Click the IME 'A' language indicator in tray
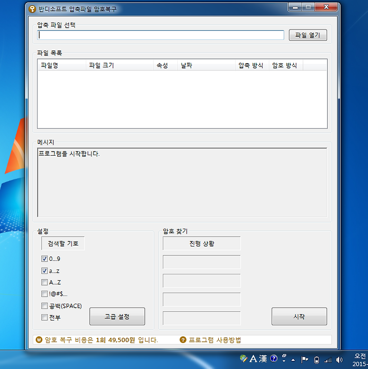The width and height of the screenshot is (368, 369). 253,359
